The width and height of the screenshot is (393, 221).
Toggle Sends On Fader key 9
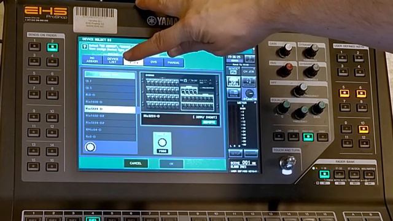(34, 117)
